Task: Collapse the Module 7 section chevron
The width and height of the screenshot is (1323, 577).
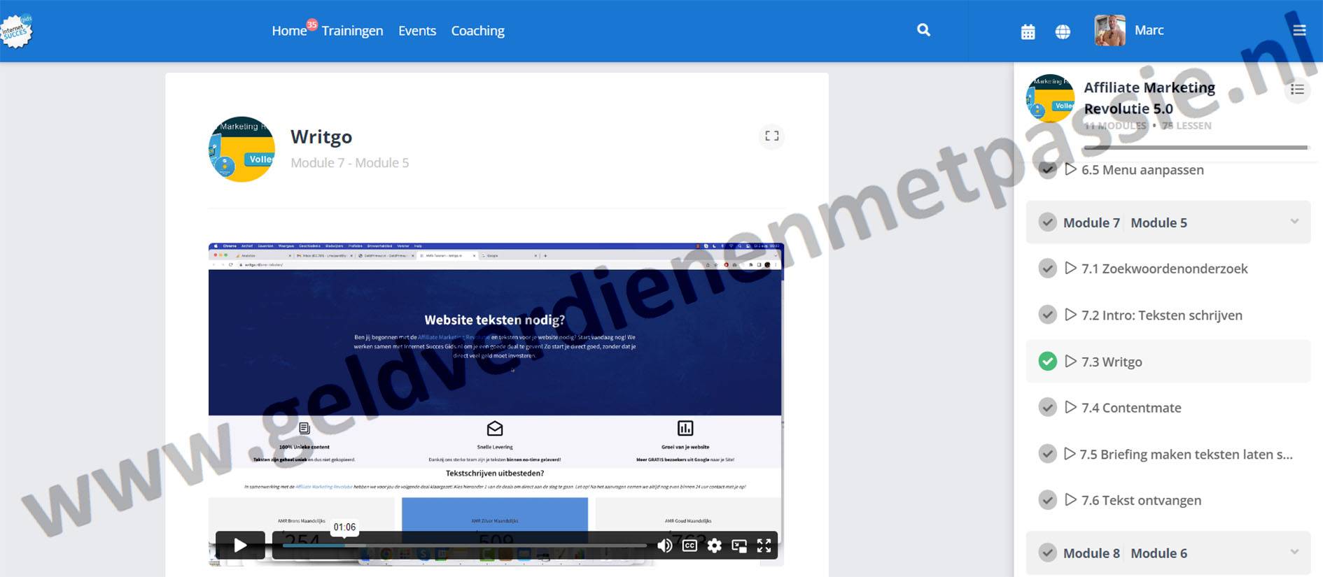Action: click(1294, 222)
